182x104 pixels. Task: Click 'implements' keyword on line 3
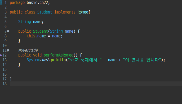click(65, 12)
